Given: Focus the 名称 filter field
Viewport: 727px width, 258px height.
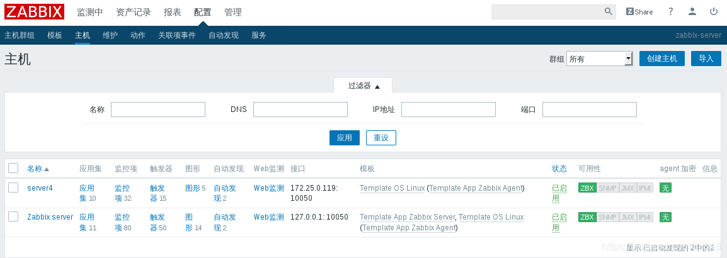Looking at the screenshot, I should [x=158, y=109].
